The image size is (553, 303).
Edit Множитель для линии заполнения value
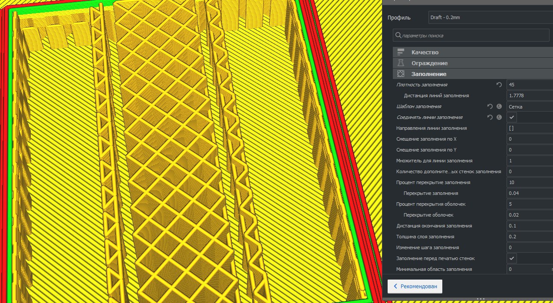click(530, 161)
